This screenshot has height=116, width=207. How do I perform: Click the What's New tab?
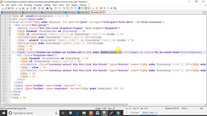[x=148, y=112]
